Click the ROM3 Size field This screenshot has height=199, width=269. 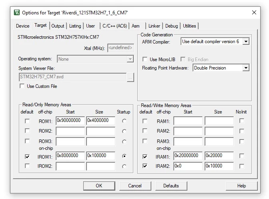[x=101, y=141]
